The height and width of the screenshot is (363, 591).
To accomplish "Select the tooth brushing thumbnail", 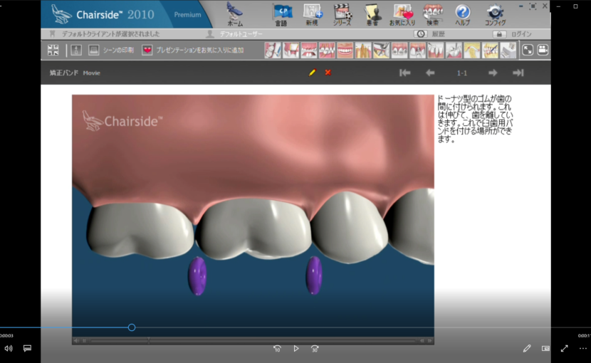I will [x=273, y=50].
